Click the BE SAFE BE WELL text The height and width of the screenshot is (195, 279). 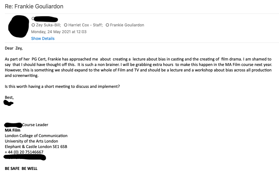click(21, 168)
